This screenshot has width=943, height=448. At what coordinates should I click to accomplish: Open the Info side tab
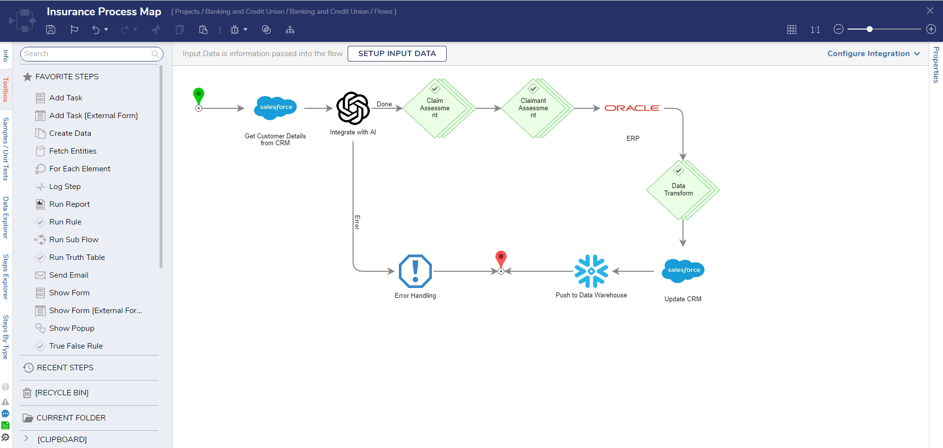click(x=5, y=55)
